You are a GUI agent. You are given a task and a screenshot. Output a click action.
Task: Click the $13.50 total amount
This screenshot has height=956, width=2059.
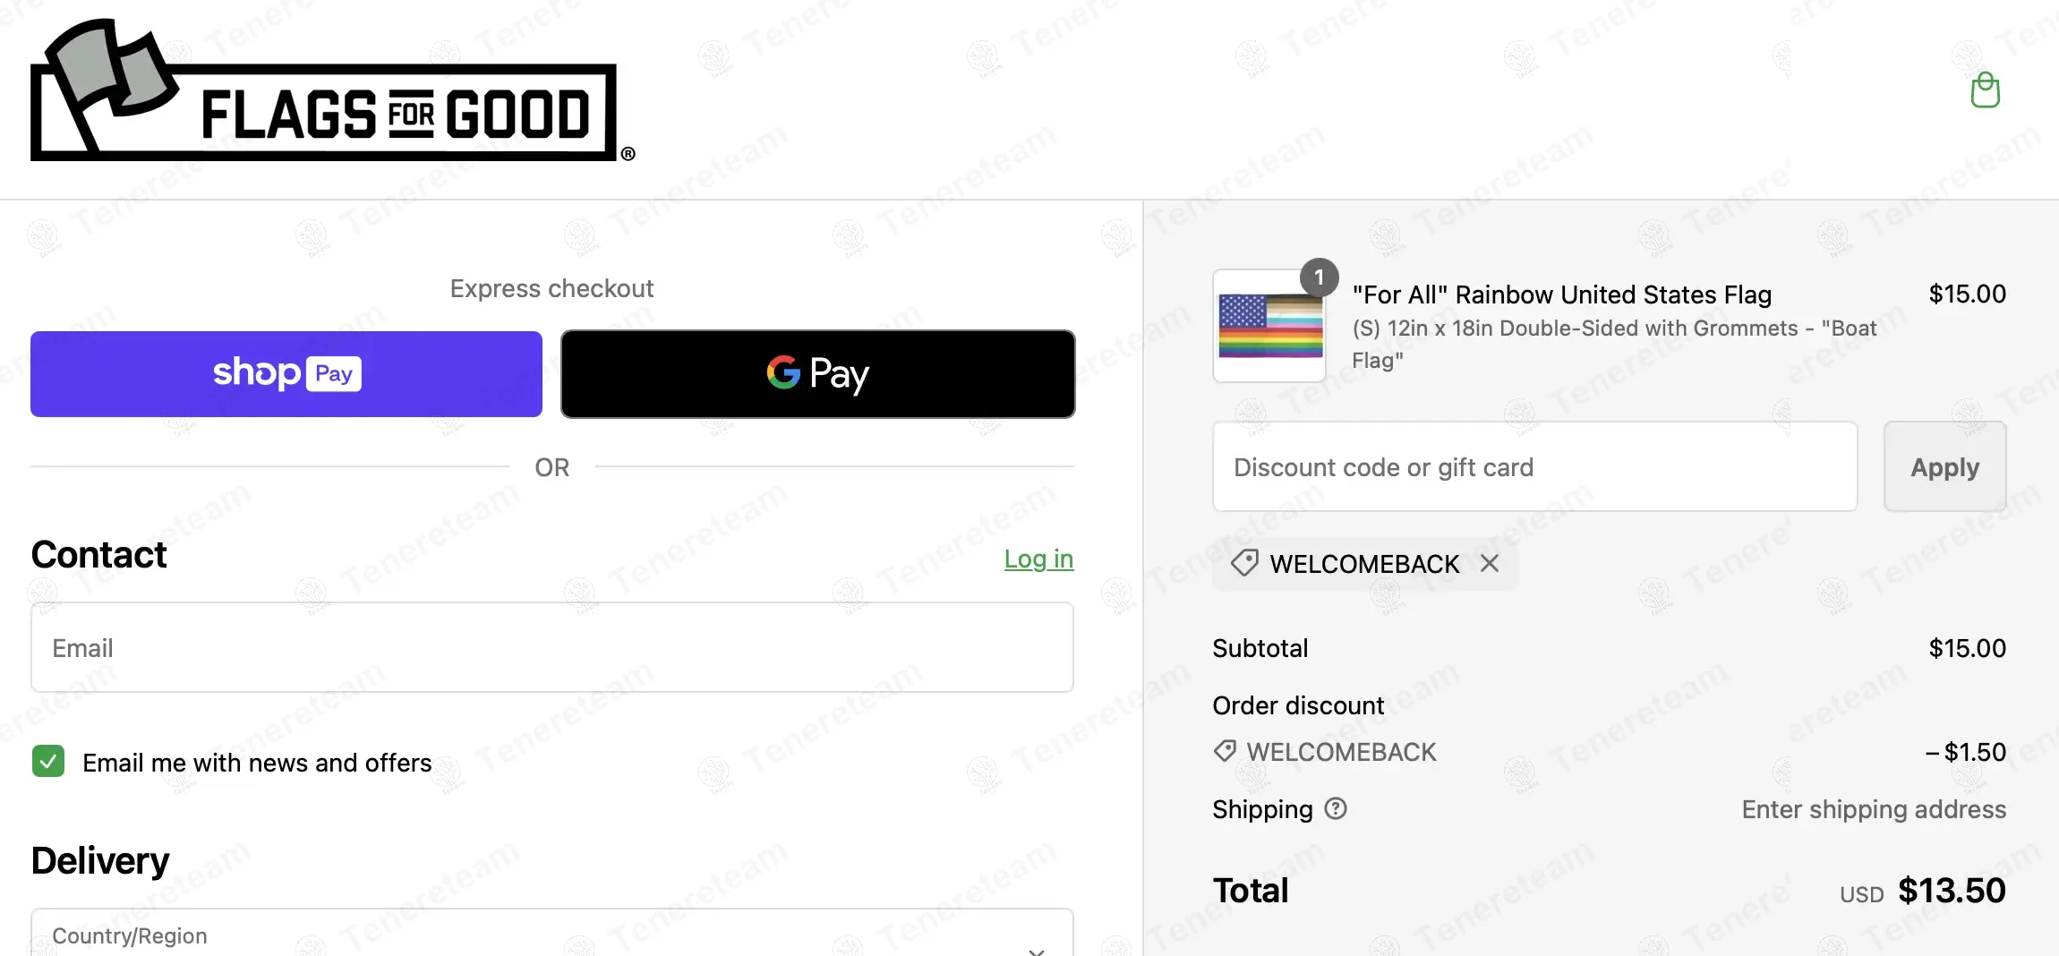pyautogui.click(x=1952, y=891)
